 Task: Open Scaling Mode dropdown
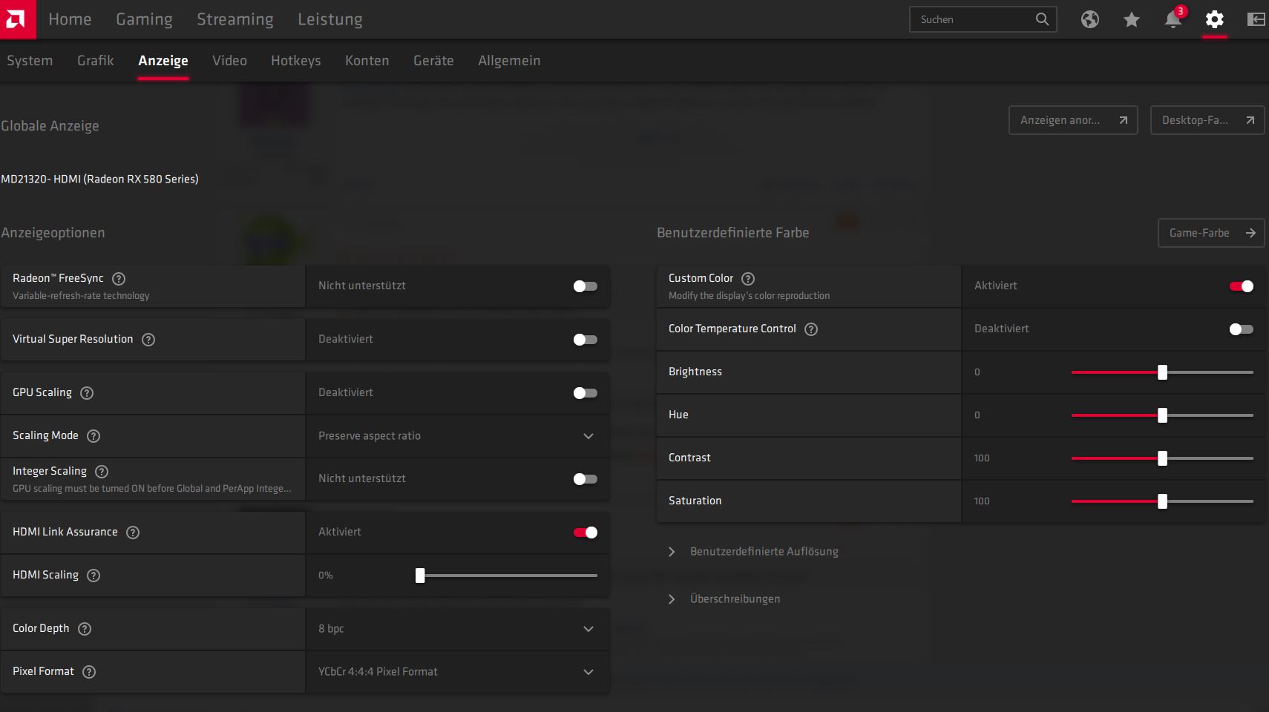coord(457,436)
